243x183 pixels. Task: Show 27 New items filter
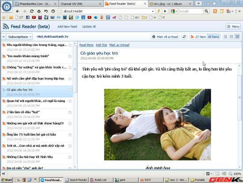point(198,37)
